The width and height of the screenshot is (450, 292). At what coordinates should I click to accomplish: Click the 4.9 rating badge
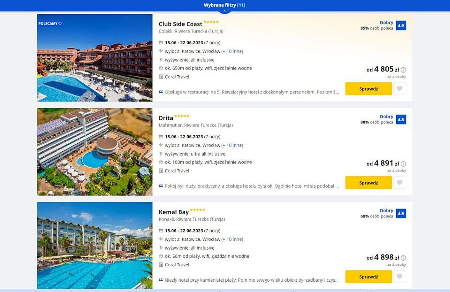click(401, 26)
